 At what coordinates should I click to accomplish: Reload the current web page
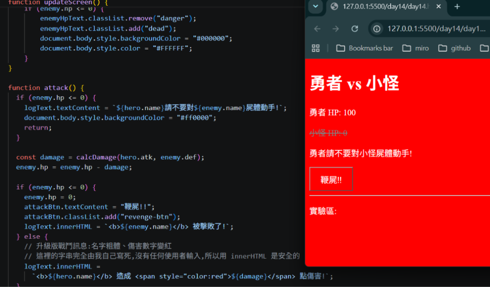[355, 29]
